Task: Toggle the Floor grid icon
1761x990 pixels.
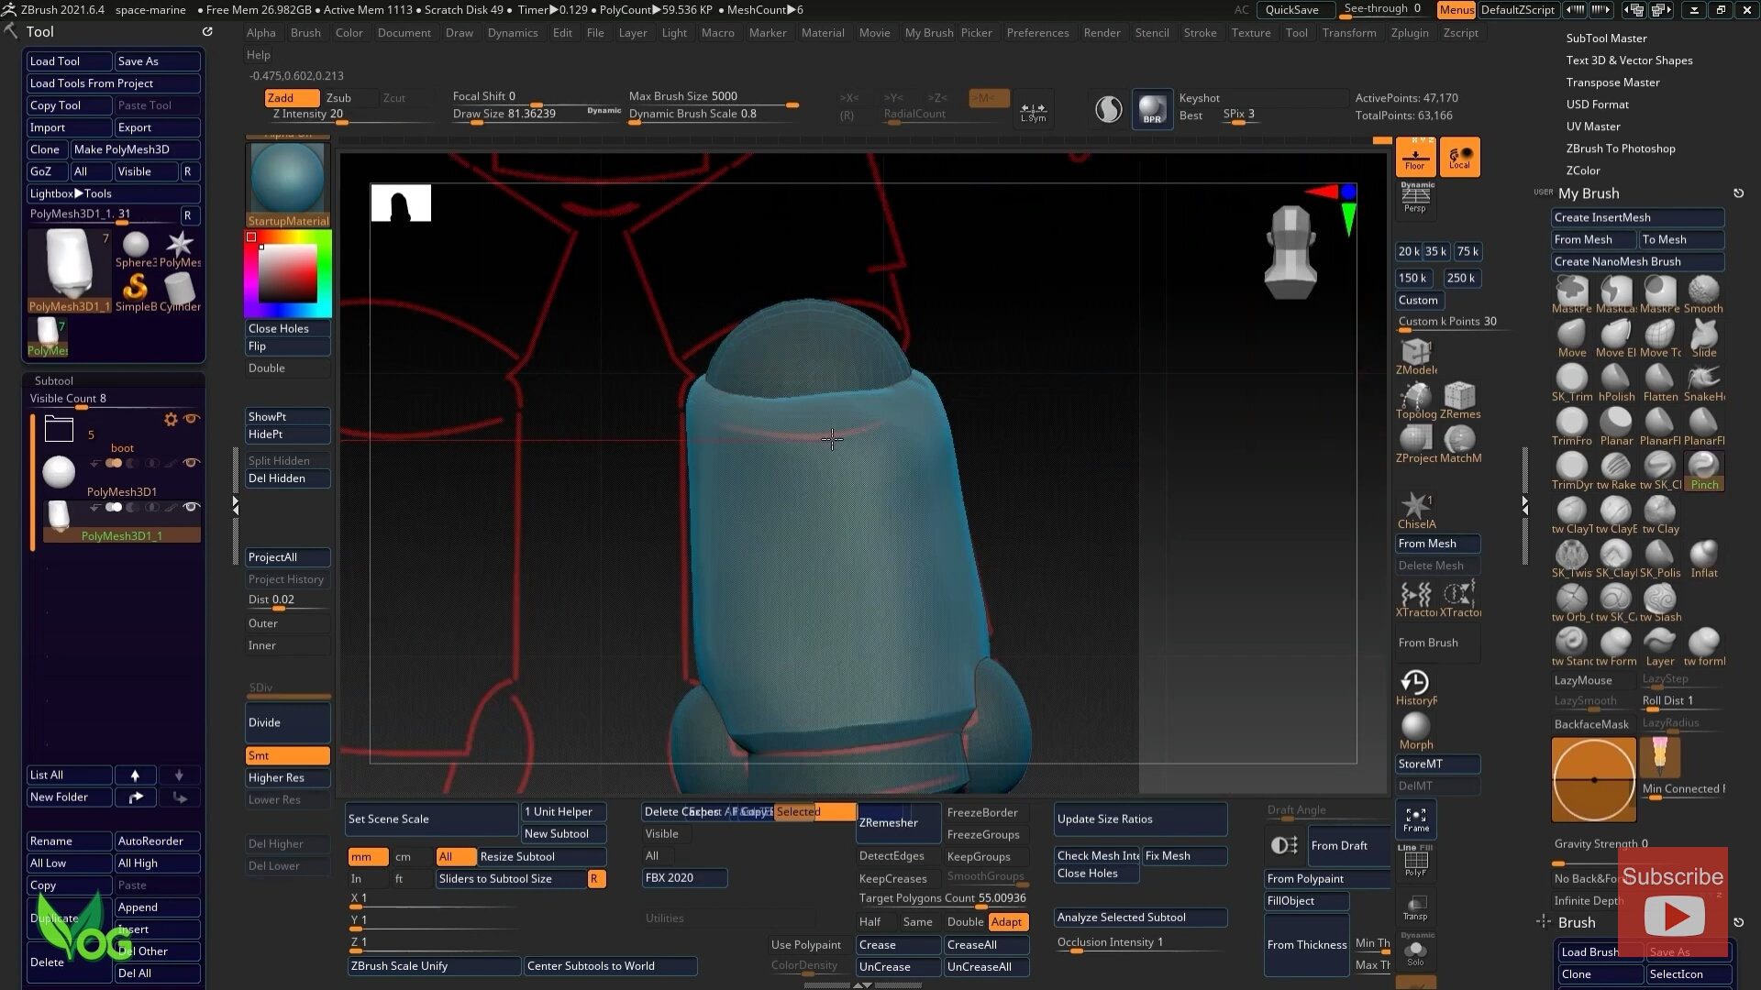Action: pyautogui.click(x=1415, y=157)
